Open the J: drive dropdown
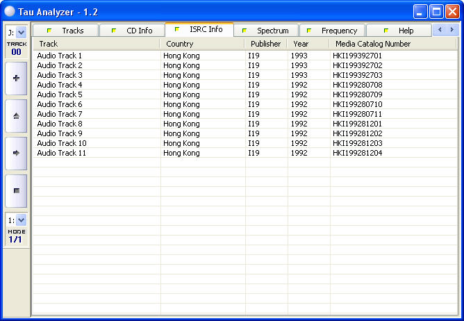The image size is (464, 321). pyautogui.click(x=21, y=32)
